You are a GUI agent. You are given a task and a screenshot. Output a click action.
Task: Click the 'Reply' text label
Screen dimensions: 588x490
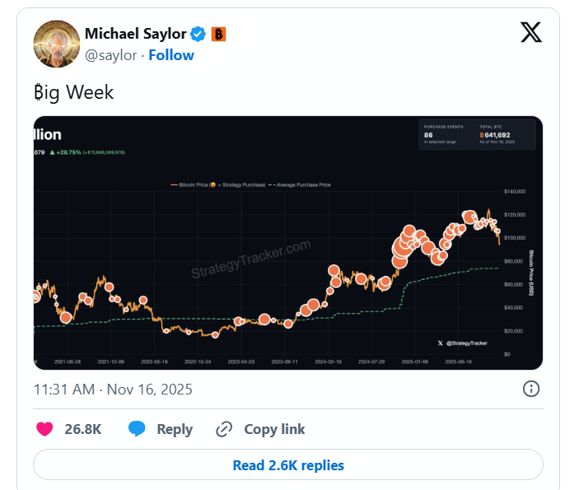(x=175, y=429)
